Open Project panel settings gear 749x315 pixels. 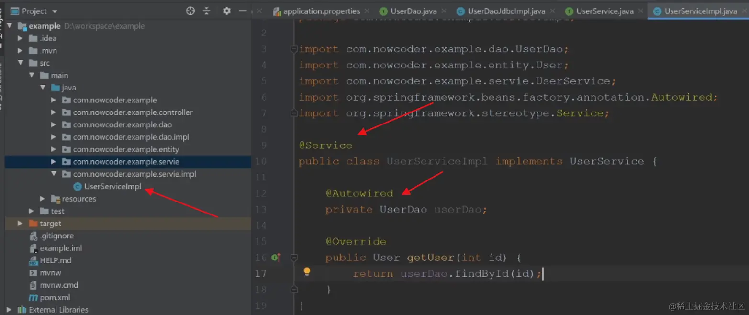pyautogui.click(x=227, y=11)
